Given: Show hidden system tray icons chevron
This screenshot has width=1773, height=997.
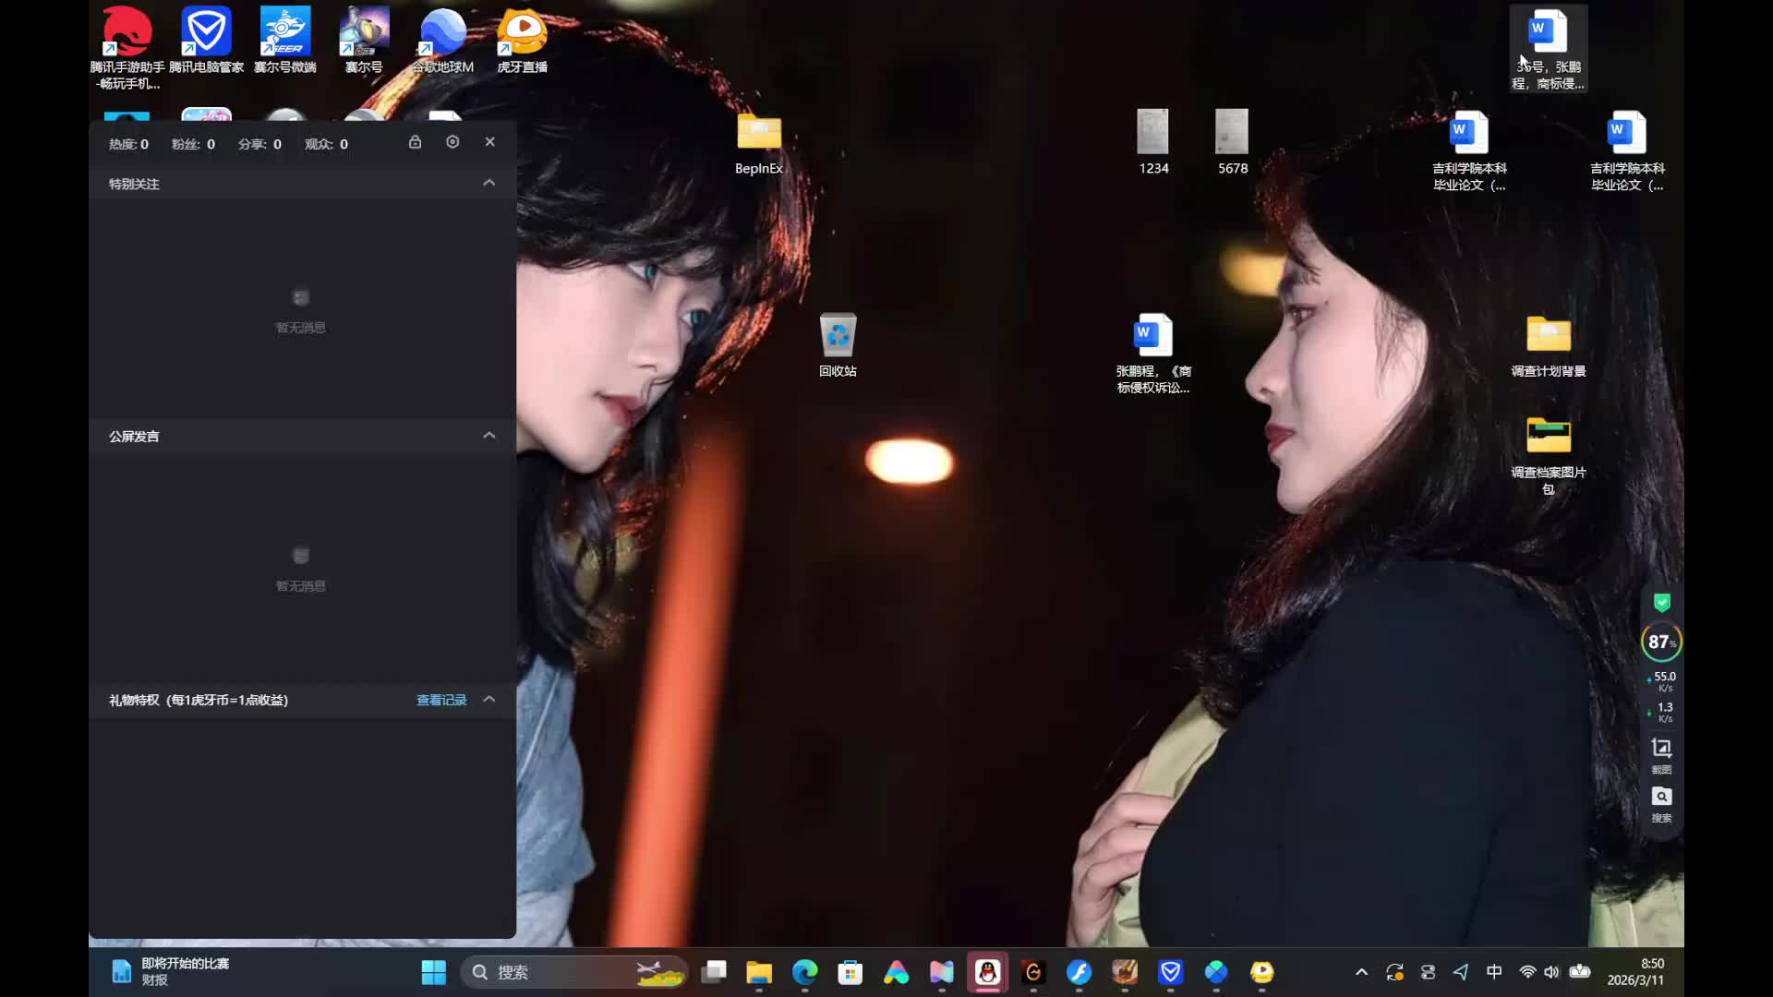Looking at the screenshot, I should pyautogui.click(x=1361, y=972).
